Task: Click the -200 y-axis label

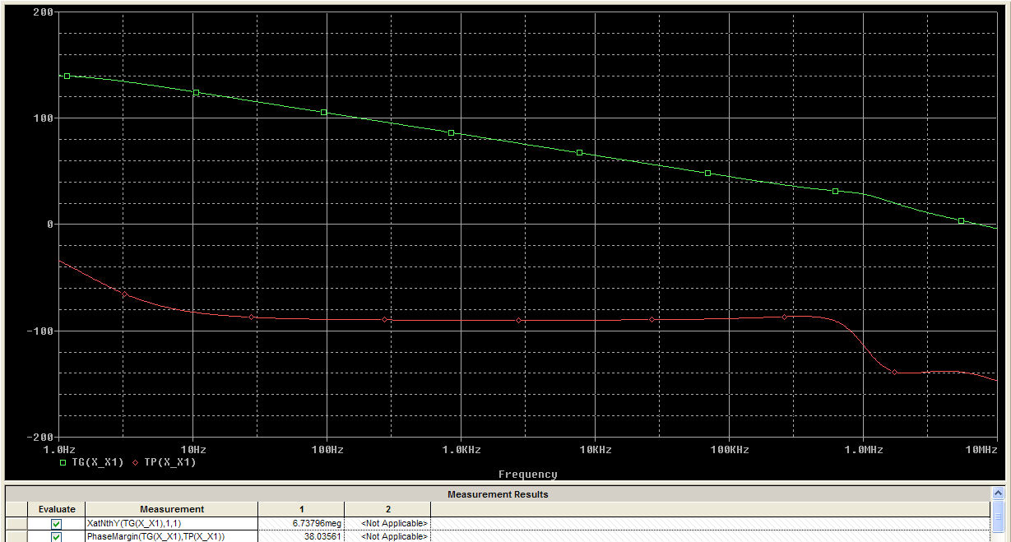Action: click(41, 437)
